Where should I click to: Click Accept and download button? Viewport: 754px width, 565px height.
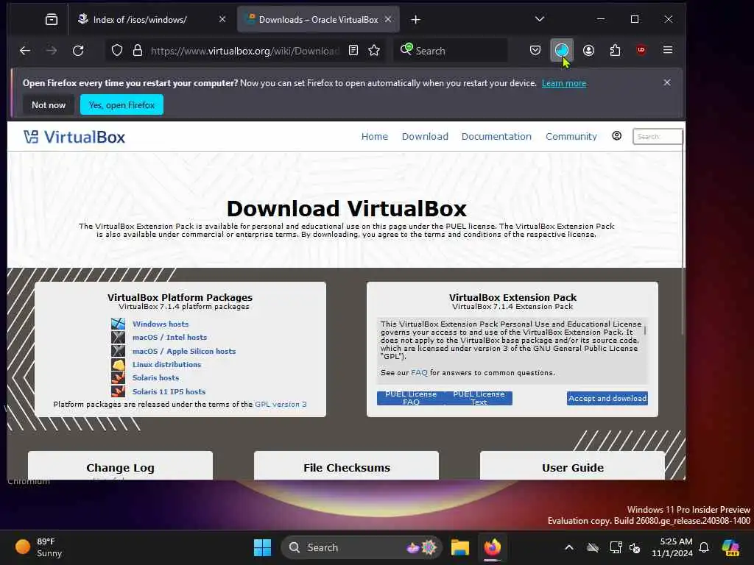[607, 398]
